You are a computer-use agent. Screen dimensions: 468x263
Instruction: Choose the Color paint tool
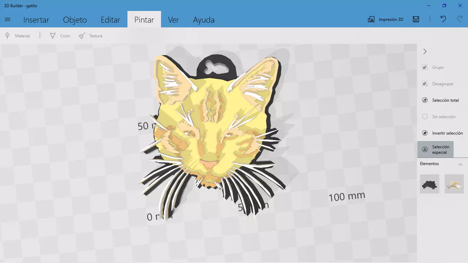point(60,36)
